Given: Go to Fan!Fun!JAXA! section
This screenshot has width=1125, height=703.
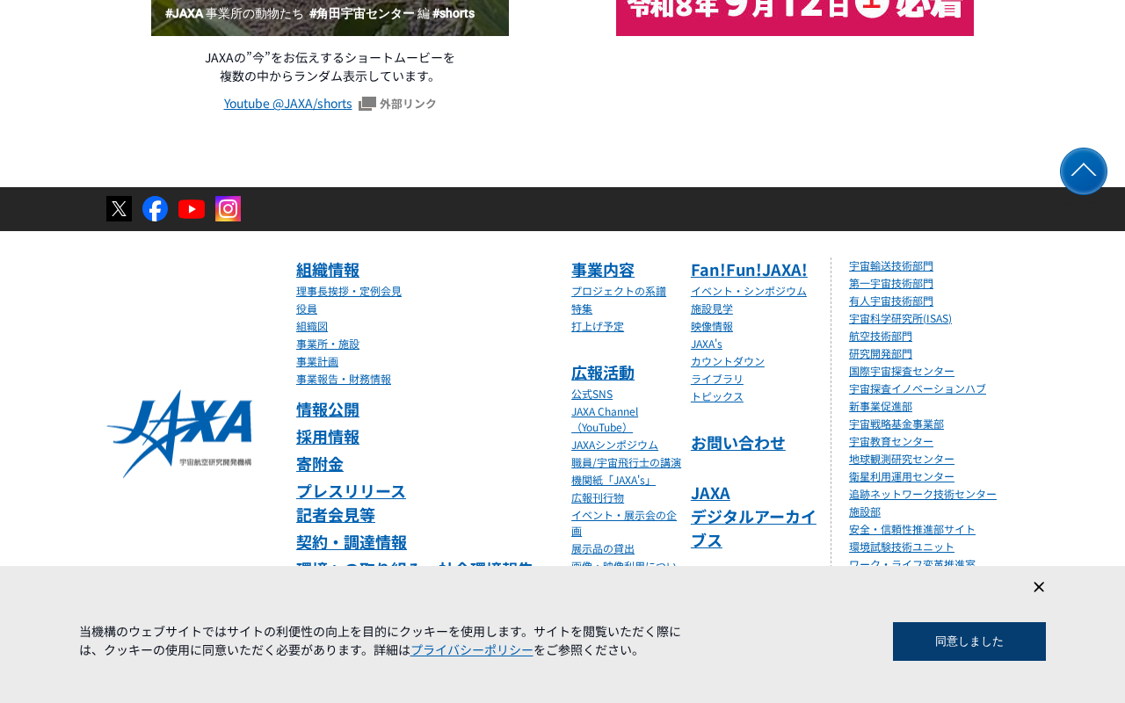Looking at the screenshot, I should (x=749, y=270).
